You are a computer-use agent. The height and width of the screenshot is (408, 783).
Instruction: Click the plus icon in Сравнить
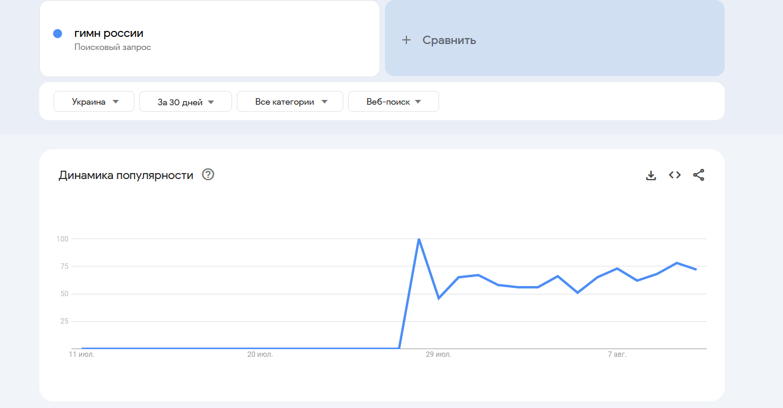click(x=406, y=40)
